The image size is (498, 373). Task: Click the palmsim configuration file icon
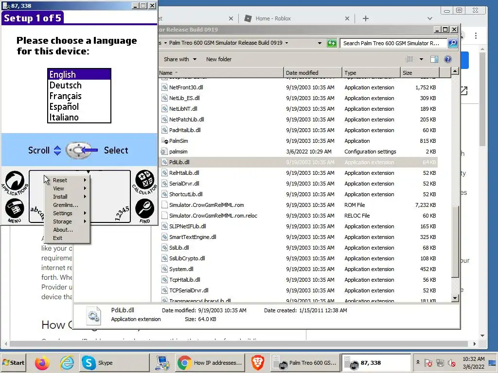[x=164, y=152]
